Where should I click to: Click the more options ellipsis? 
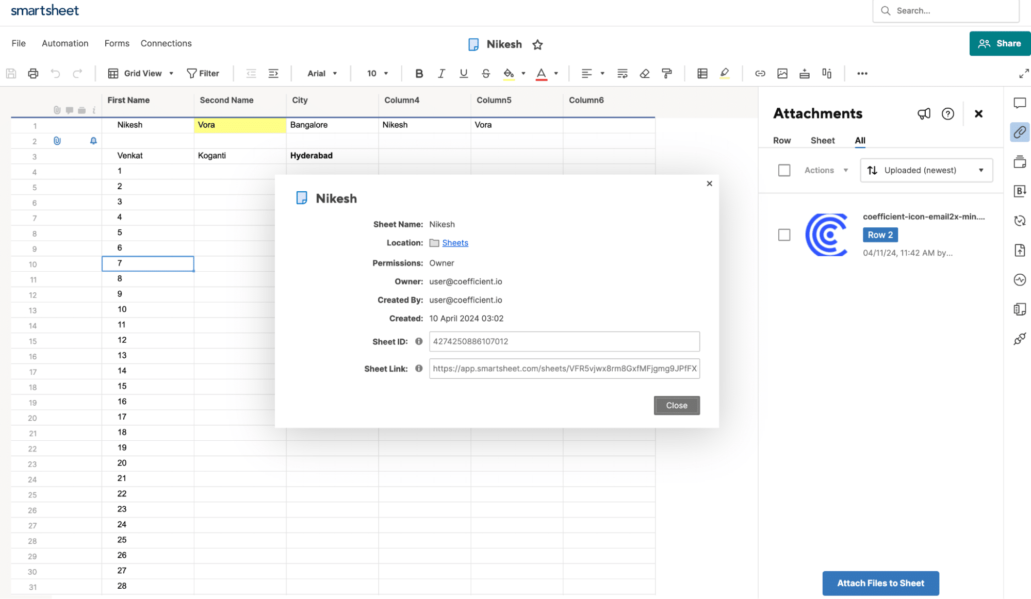tap(862, 73)
